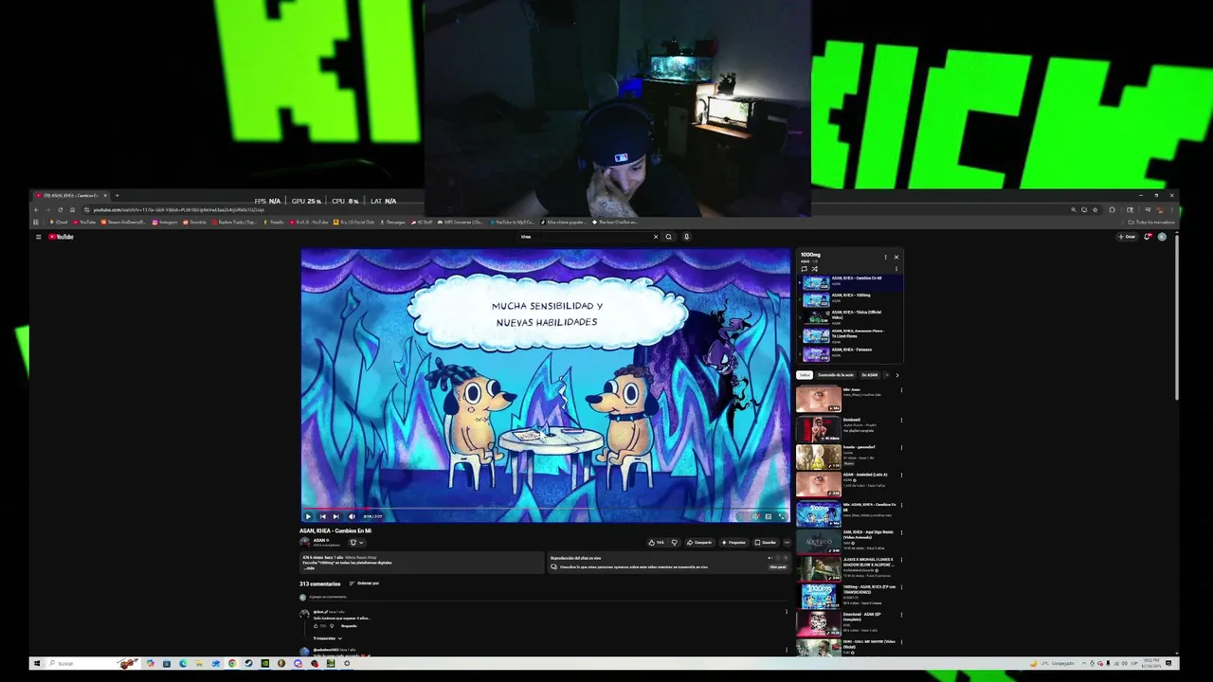This screenshot has width=1213, height=682.
Task: Toggle shuffle playlist for 1000mg
Action: [814, 269]
